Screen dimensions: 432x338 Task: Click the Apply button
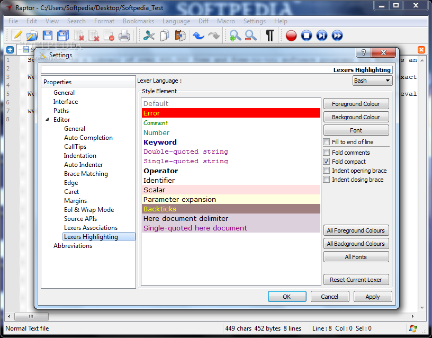pos(373,296)
